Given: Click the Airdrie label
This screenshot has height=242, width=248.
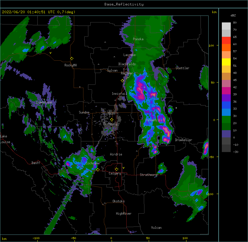Looking at the screenshot, I should click(116, 154).
